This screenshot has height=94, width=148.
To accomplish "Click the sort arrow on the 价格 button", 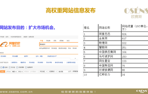I will point(22,72).
